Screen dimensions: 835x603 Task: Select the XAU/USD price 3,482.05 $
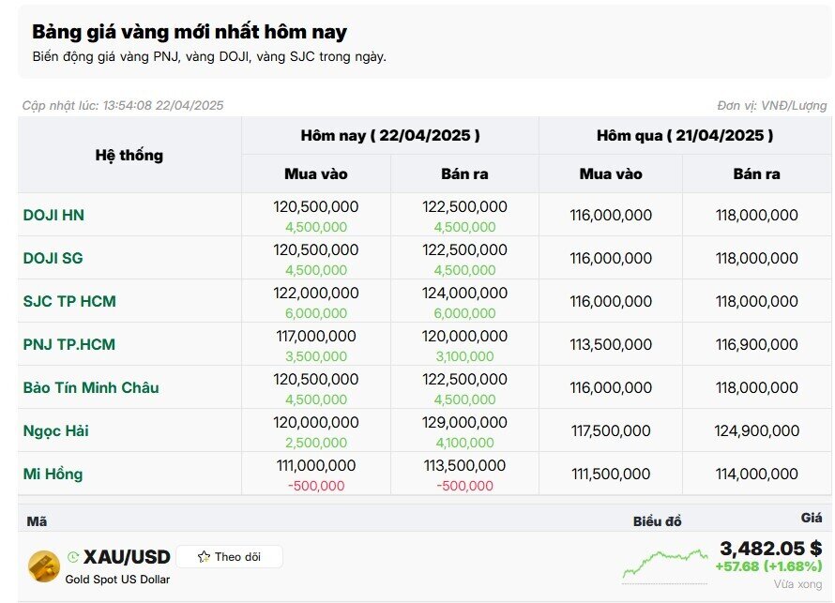coord(771,548)
